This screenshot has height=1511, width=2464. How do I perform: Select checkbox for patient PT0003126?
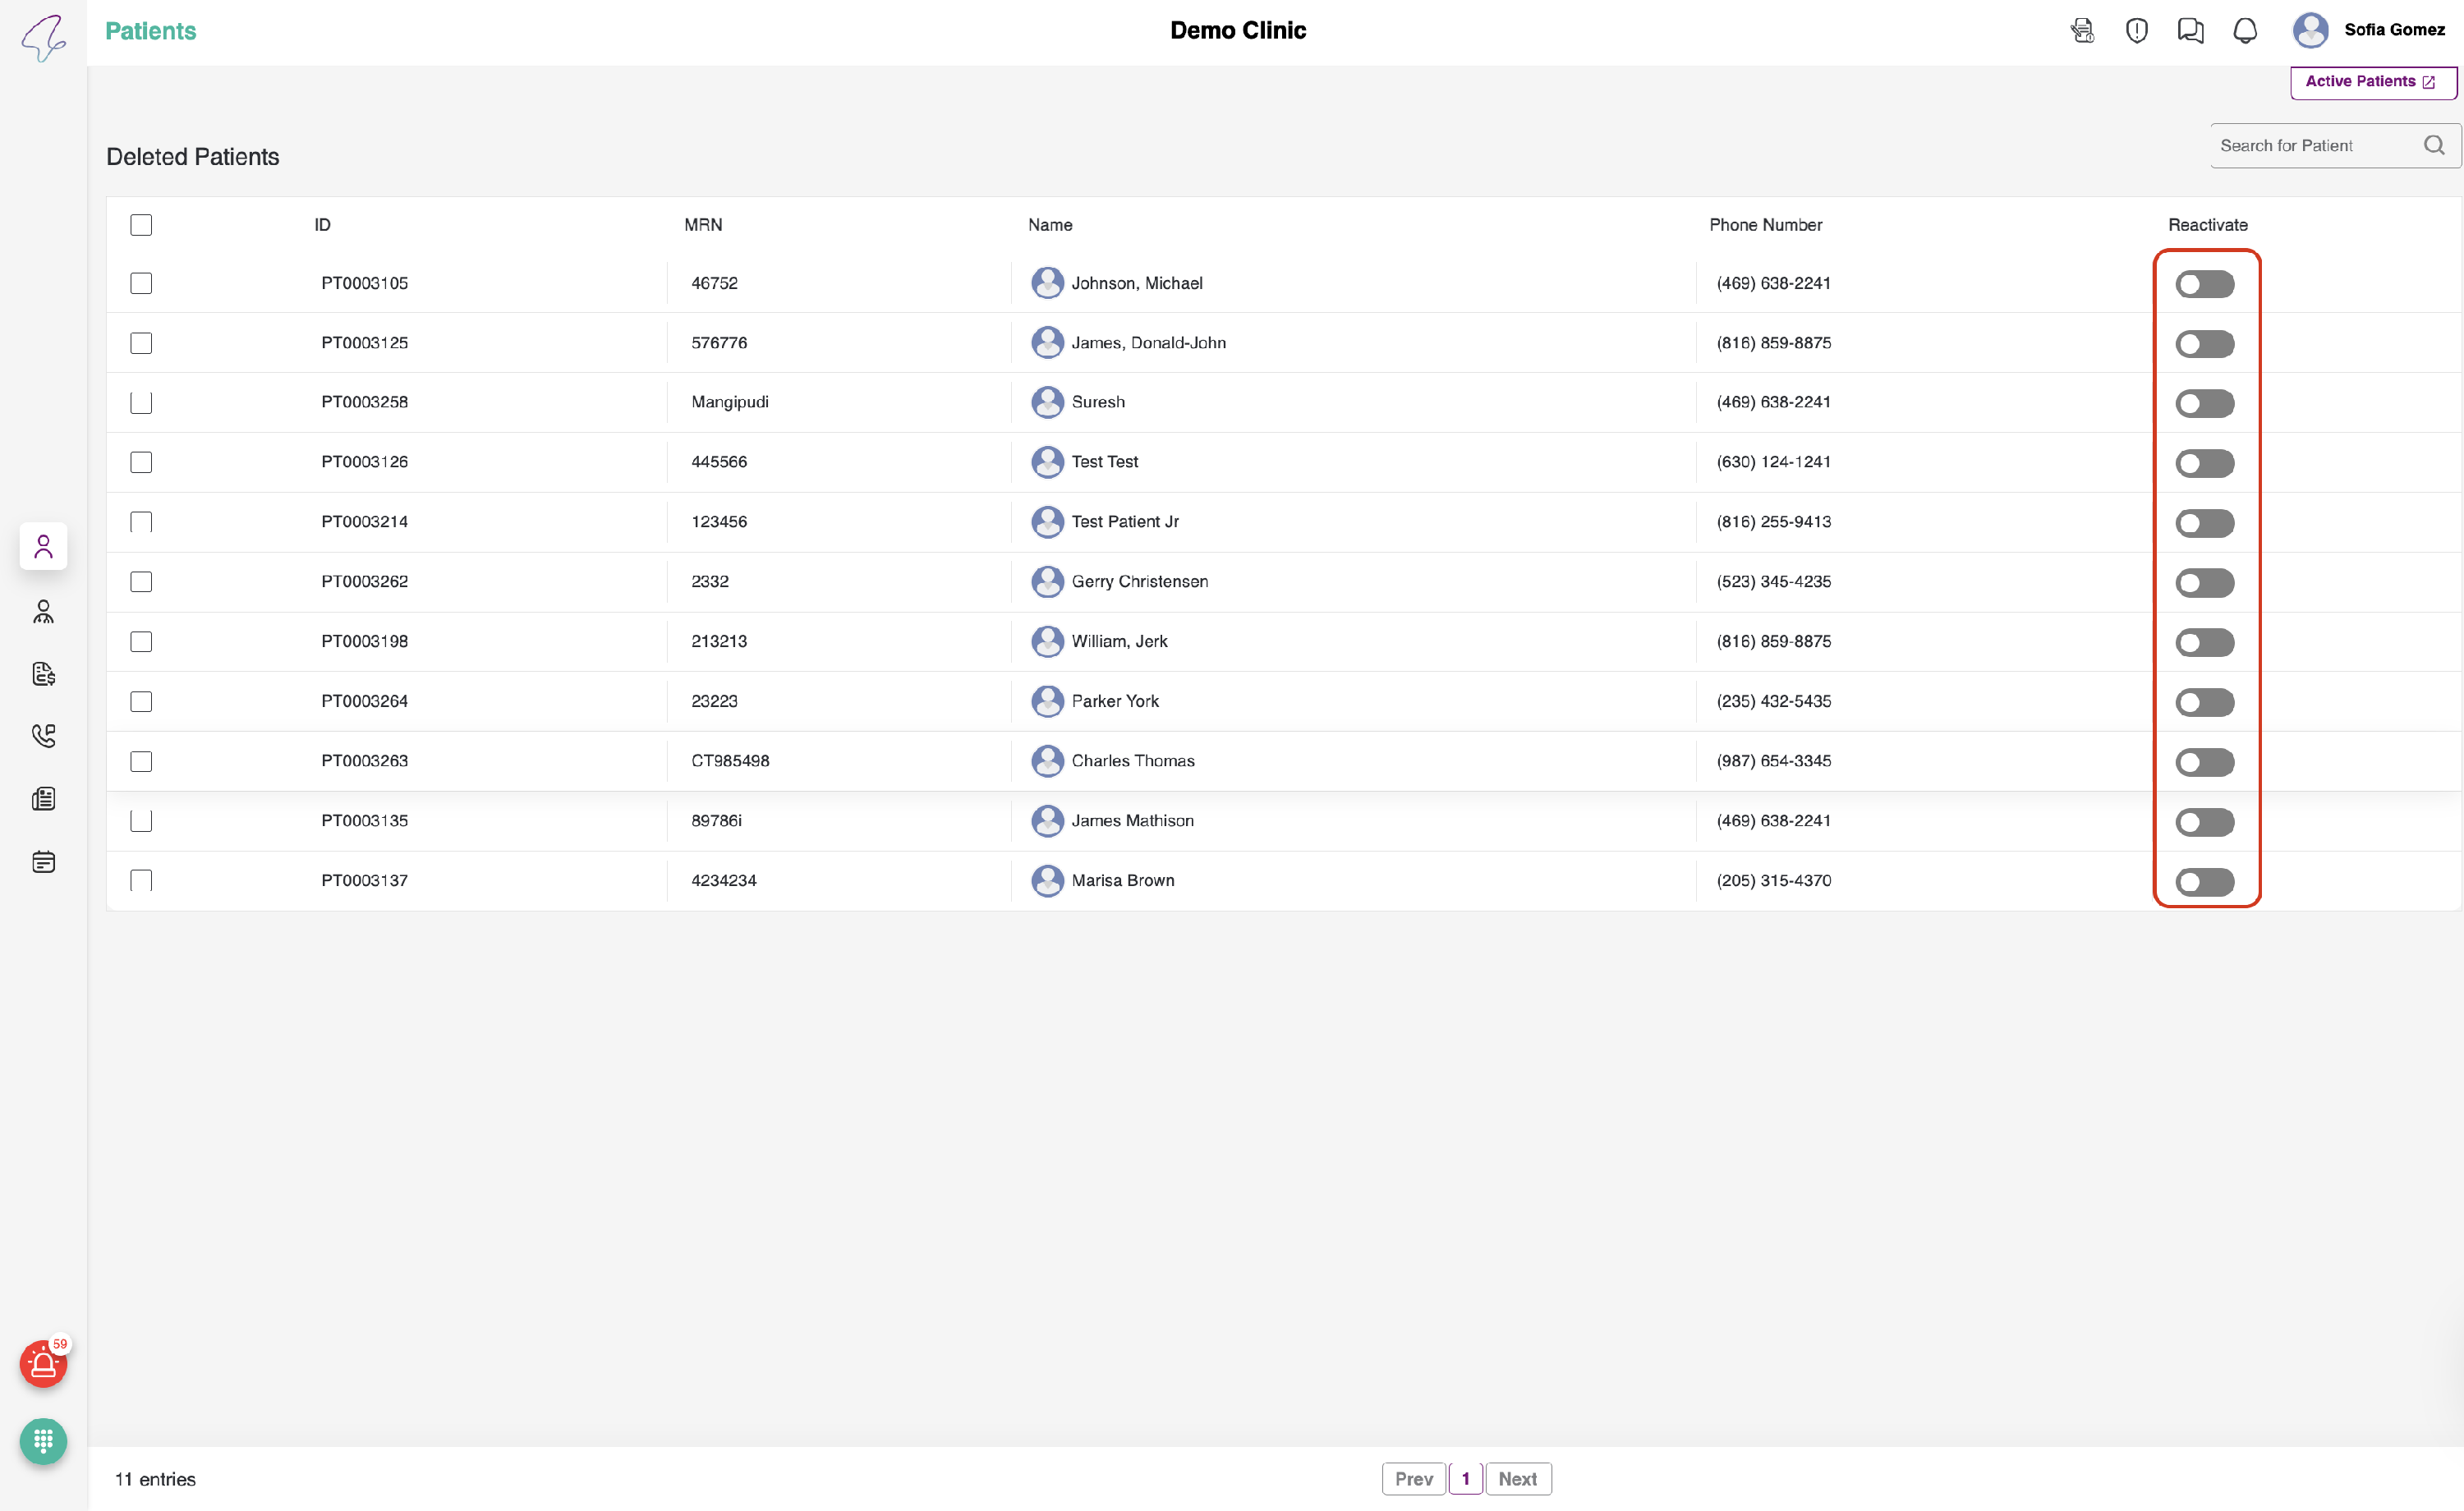[141, 462]
